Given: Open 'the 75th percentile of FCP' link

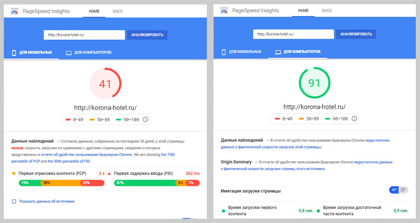Looking at the screenshot, I should click(x=93, y=158).
